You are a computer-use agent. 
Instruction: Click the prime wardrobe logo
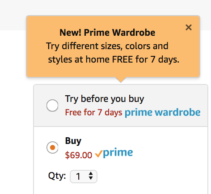tap(163, 113)
